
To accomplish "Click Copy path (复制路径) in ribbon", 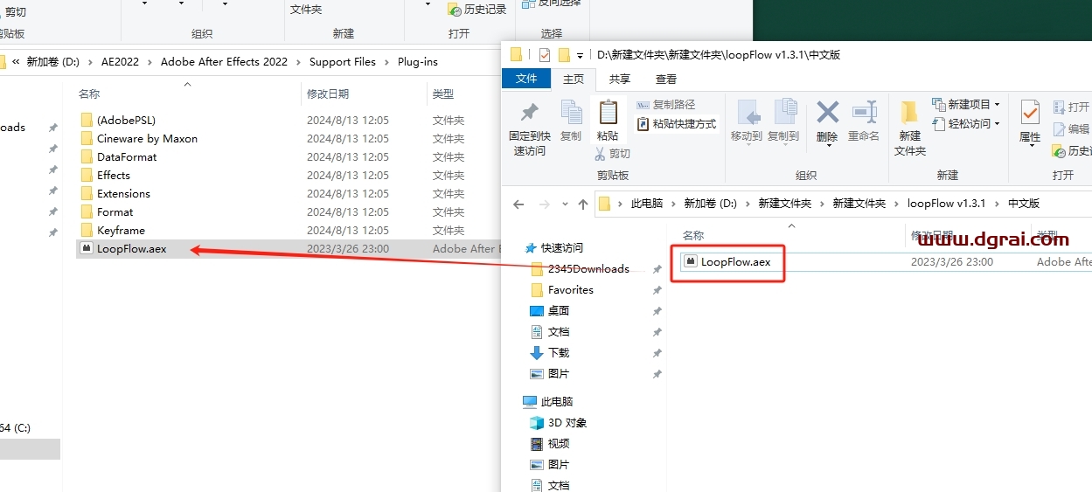I will coord(668,105).
